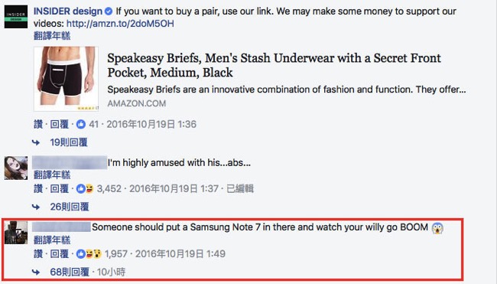497x284 pixels.
Task: Open Speakeasy Briefs Amazon product title
Action: coord(274,65)
